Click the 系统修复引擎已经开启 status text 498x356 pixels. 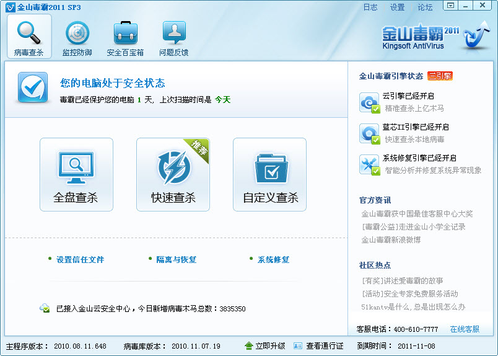pyautogui.click(x=419, y=158)
